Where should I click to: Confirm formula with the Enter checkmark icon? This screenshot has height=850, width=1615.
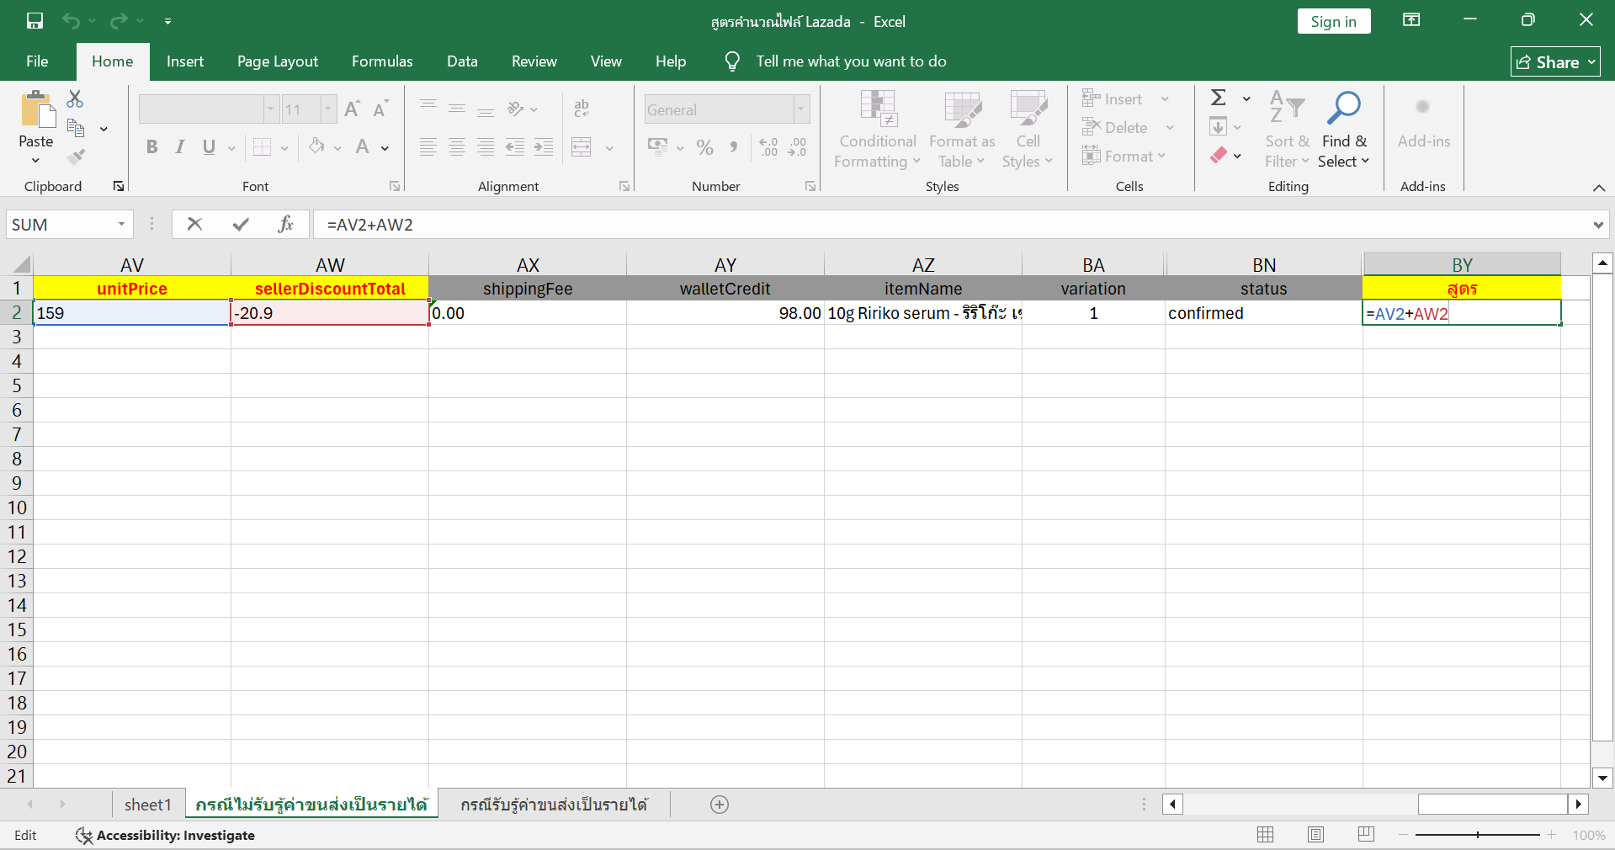pos(241,224)
